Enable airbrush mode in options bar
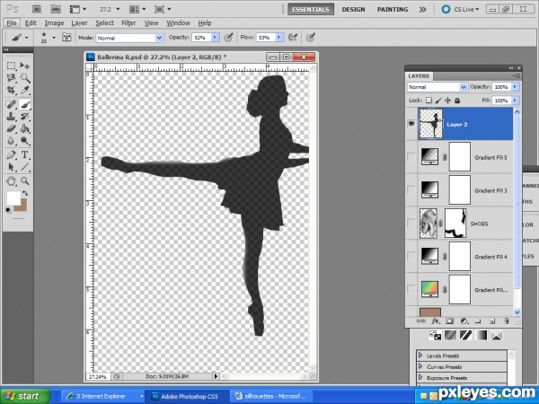 293,37
